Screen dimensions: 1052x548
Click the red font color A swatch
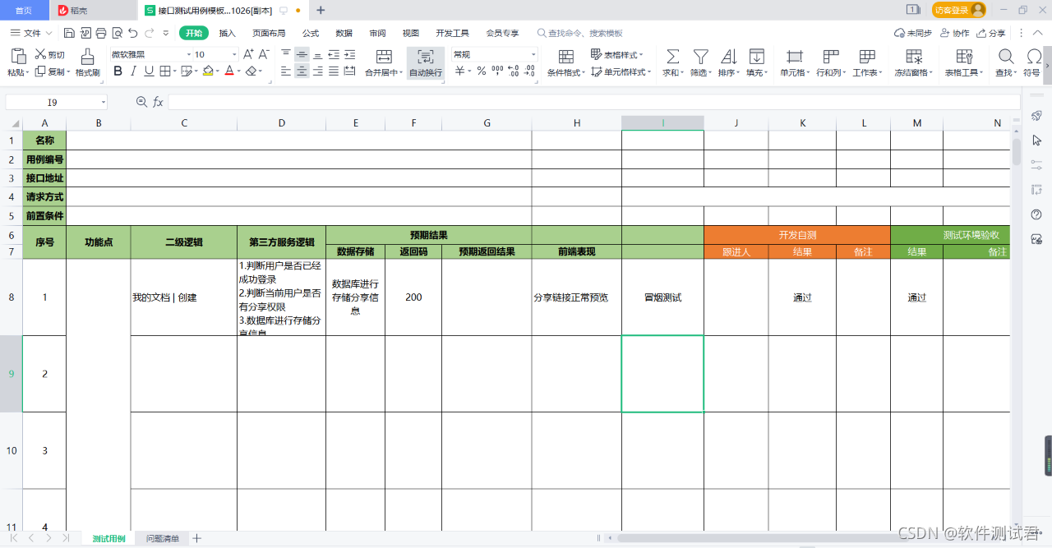tap(229, 71)
